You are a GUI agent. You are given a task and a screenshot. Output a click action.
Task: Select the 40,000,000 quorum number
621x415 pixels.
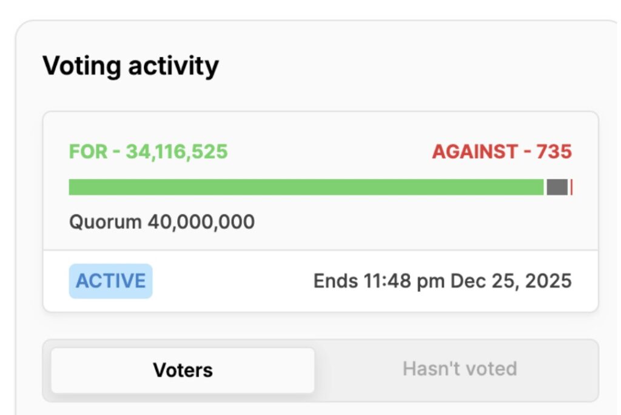[x=201, y=222]
